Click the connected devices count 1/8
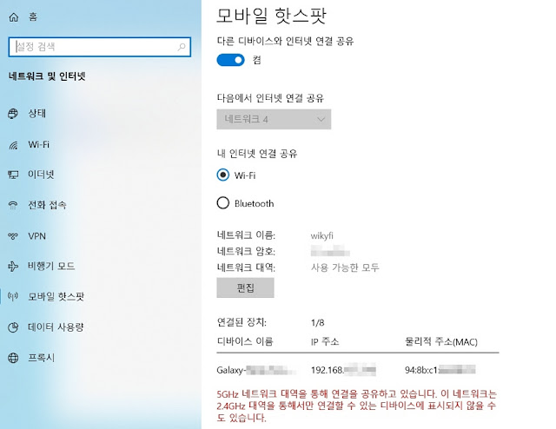Screen dimensions: 556x429 pyautogui.click(x=317, y=323)
